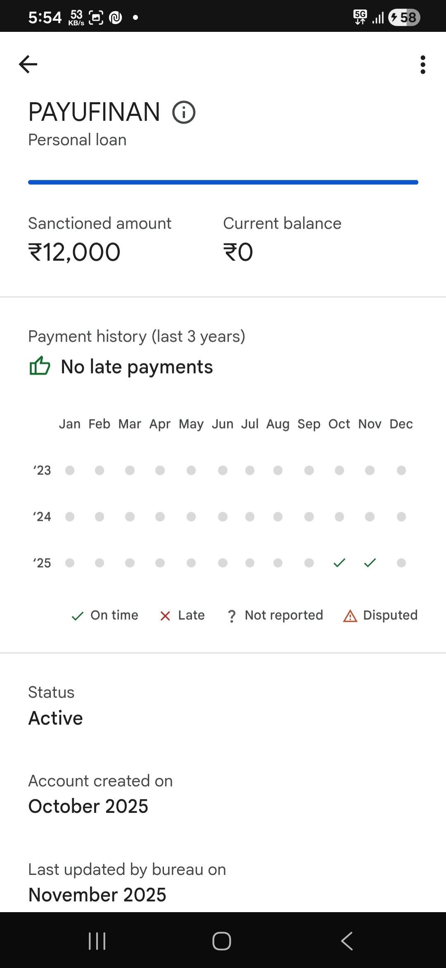Tap the red Late cross icon
Screen dimensions: 446x968
tap(165, 616)
